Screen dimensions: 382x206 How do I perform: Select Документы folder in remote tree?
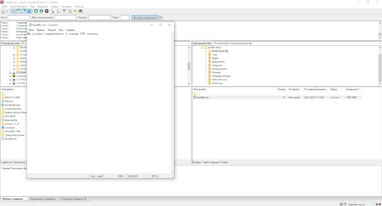[218, 62]
